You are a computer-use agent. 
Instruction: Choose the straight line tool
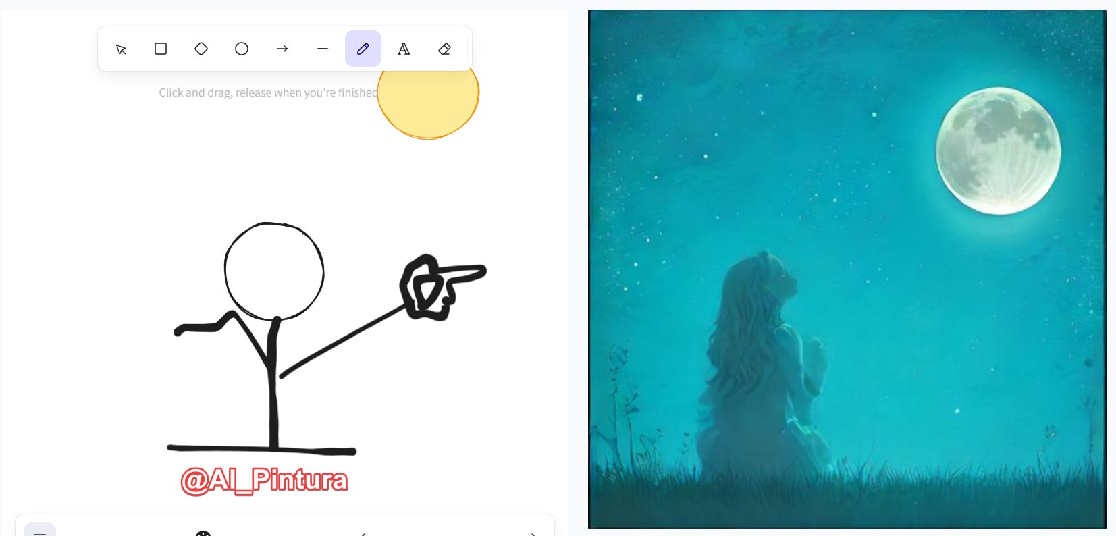[323, 49]
